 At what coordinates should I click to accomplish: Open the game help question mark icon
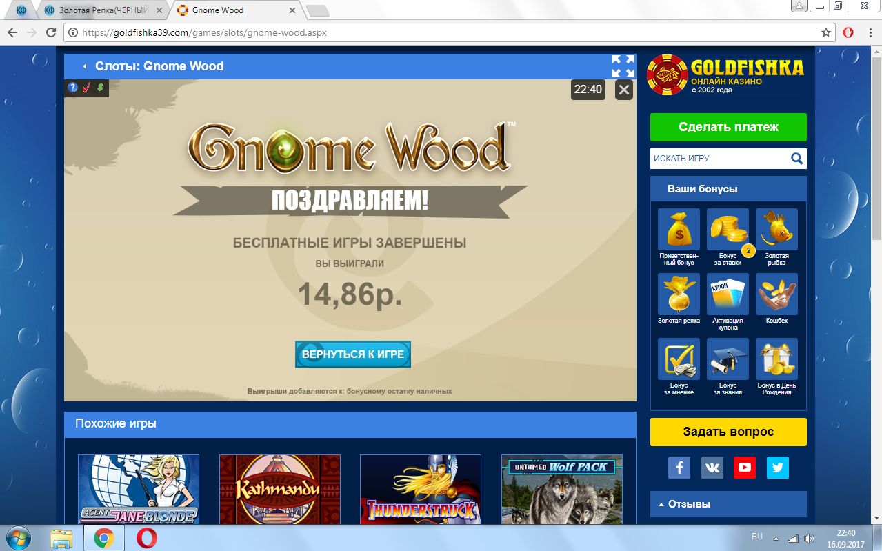coord(72,88)
